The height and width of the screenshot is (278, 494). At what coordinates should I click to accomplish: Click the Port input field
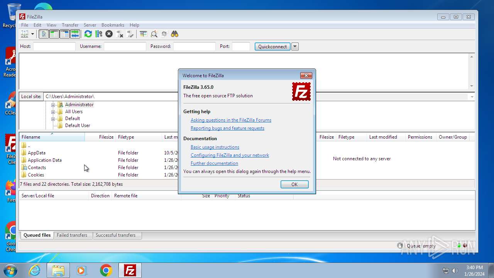241,46
